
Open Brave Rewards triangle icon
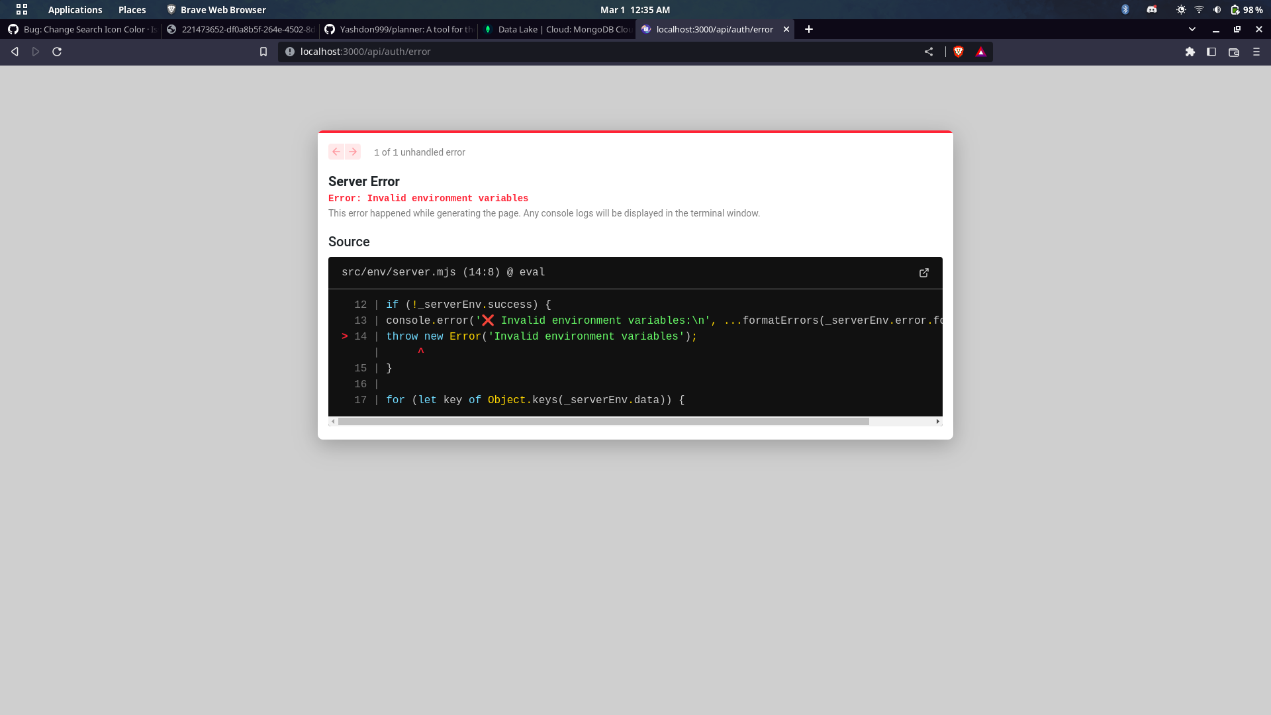pyautogui.click(x=981, y=52)
